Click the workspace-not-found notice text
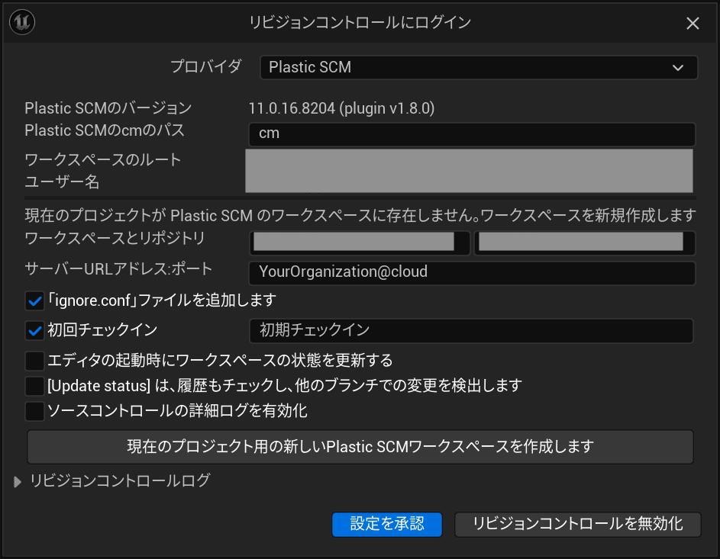Screen dimensions: 720x559 point(360,215)
